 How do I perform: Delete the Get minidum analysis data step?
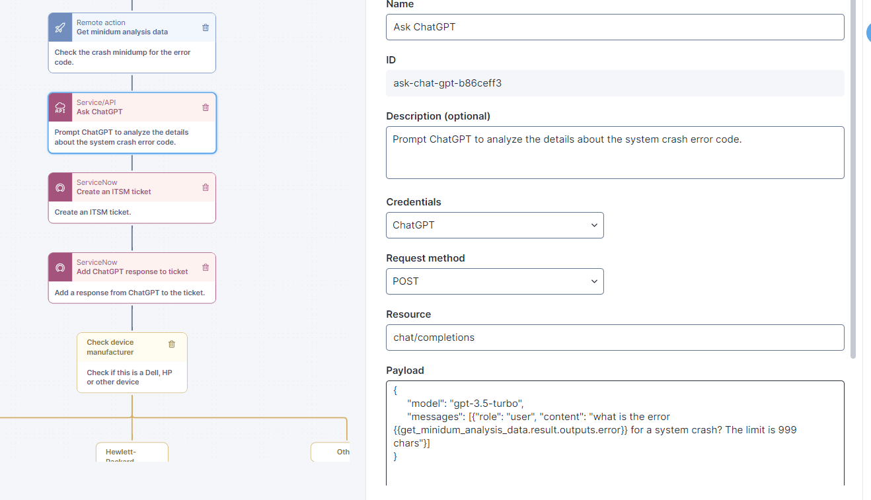click(206, 27)
